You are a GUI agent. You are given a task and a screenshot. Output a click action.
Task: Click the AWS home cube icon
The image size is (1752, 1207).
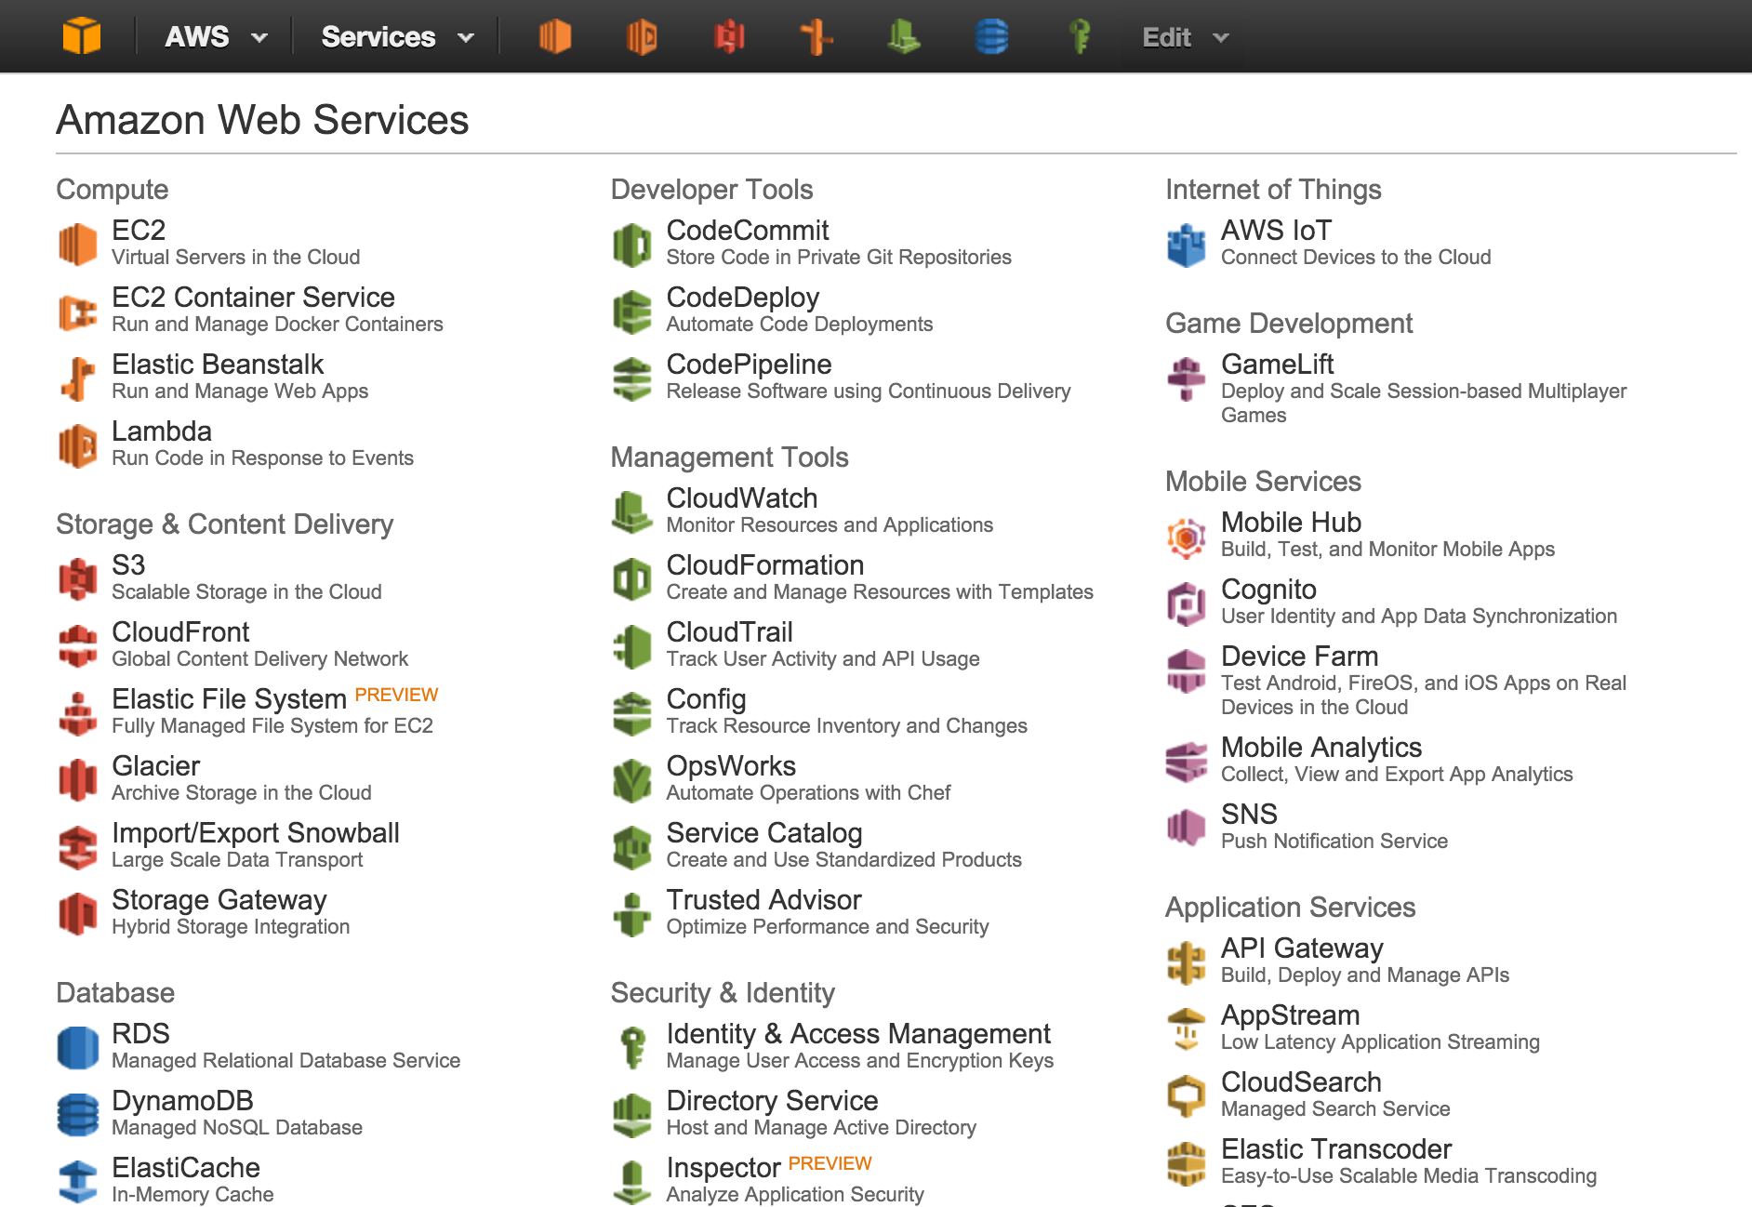pyautogui.click(x=83, y=35)
